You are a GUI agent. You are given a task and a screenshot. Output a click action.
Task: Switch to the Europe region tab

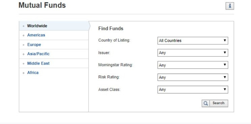tap(34, 45)
